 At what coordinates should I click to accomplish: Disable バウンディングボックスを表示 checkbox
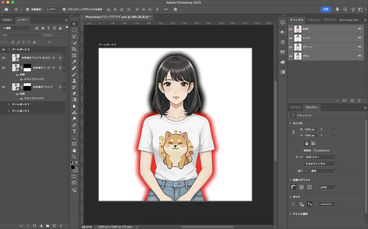click(64, 9)
